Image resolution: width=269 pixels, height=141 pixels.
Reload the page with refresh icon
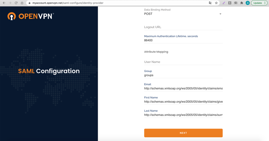(x=16, y=3)
